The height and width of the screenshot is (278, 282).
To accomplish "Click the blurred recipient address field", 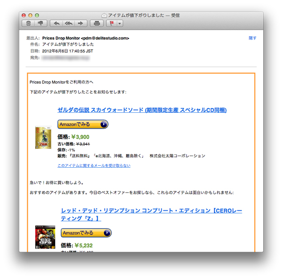I will (65, 58).
